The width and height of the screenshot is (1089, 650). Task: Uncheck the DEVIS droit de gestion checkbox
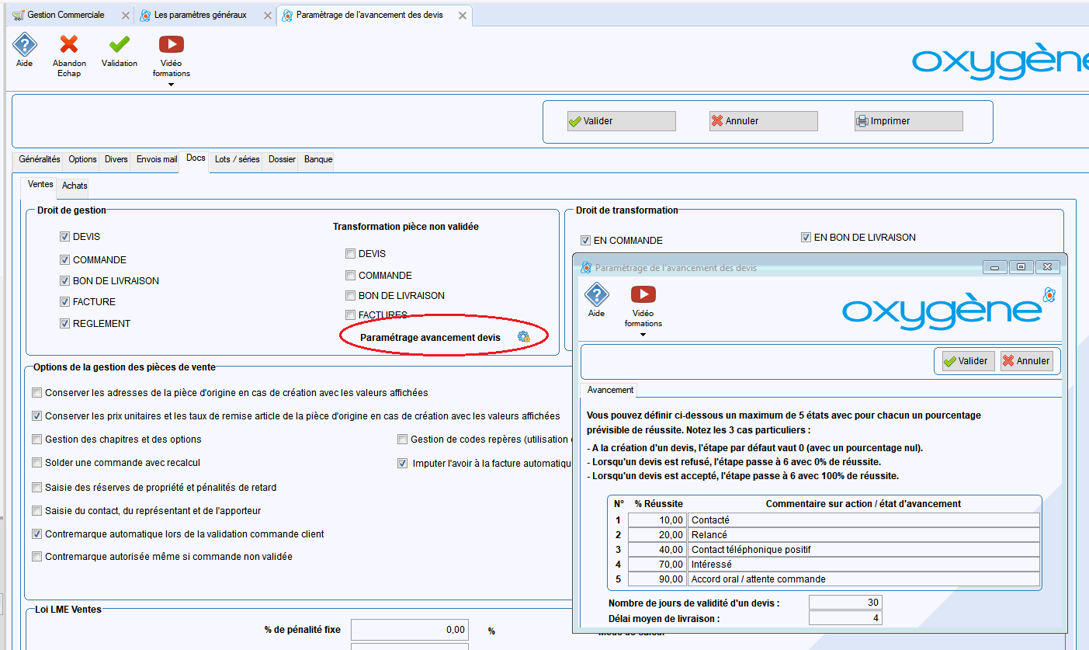point(65,237)
